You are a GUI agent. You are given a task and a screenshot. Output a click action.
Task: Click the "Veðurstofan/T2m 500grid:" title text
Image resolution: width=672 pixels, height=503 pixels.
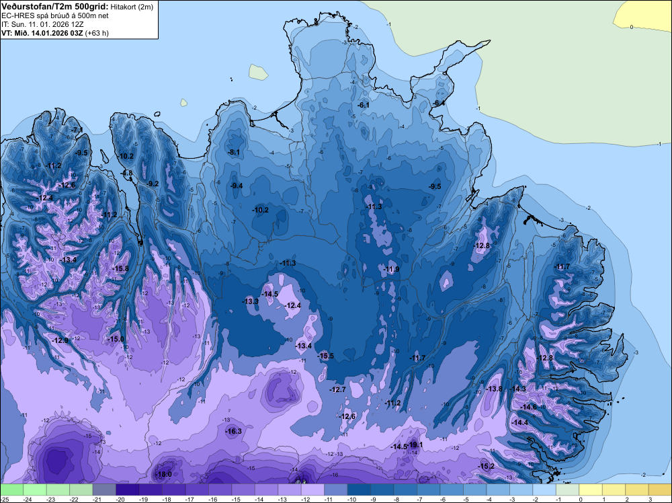pos(55,7)
